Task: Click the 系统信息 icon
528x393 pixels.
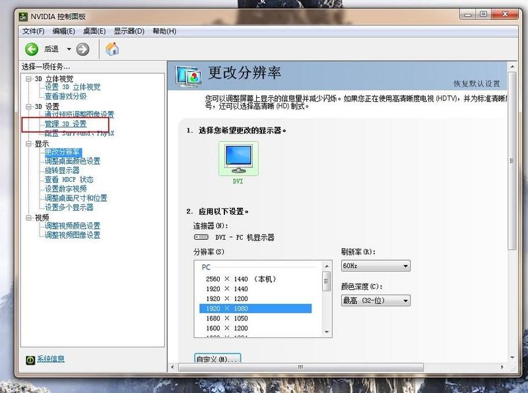Action: (x=30, y=360)
